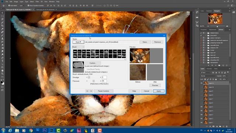Toggle visibility of Layer 4
Image resolution: width=236 pixels, height=133 pixels.
[202, 111]
